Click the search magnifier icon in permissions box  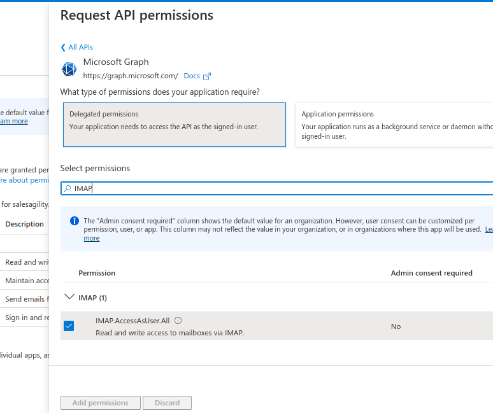click(x=68, y=188)
